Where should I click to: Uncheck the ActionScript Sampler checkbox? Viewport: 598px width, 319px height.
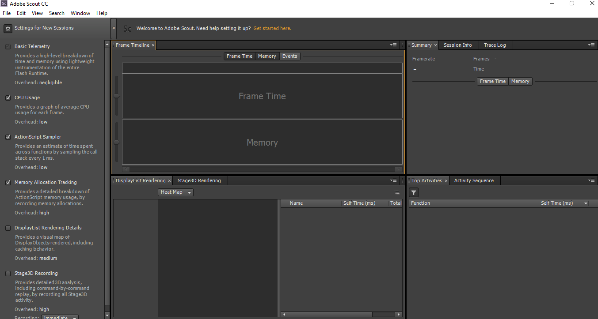pyautogui.click(x=8, y=137)
